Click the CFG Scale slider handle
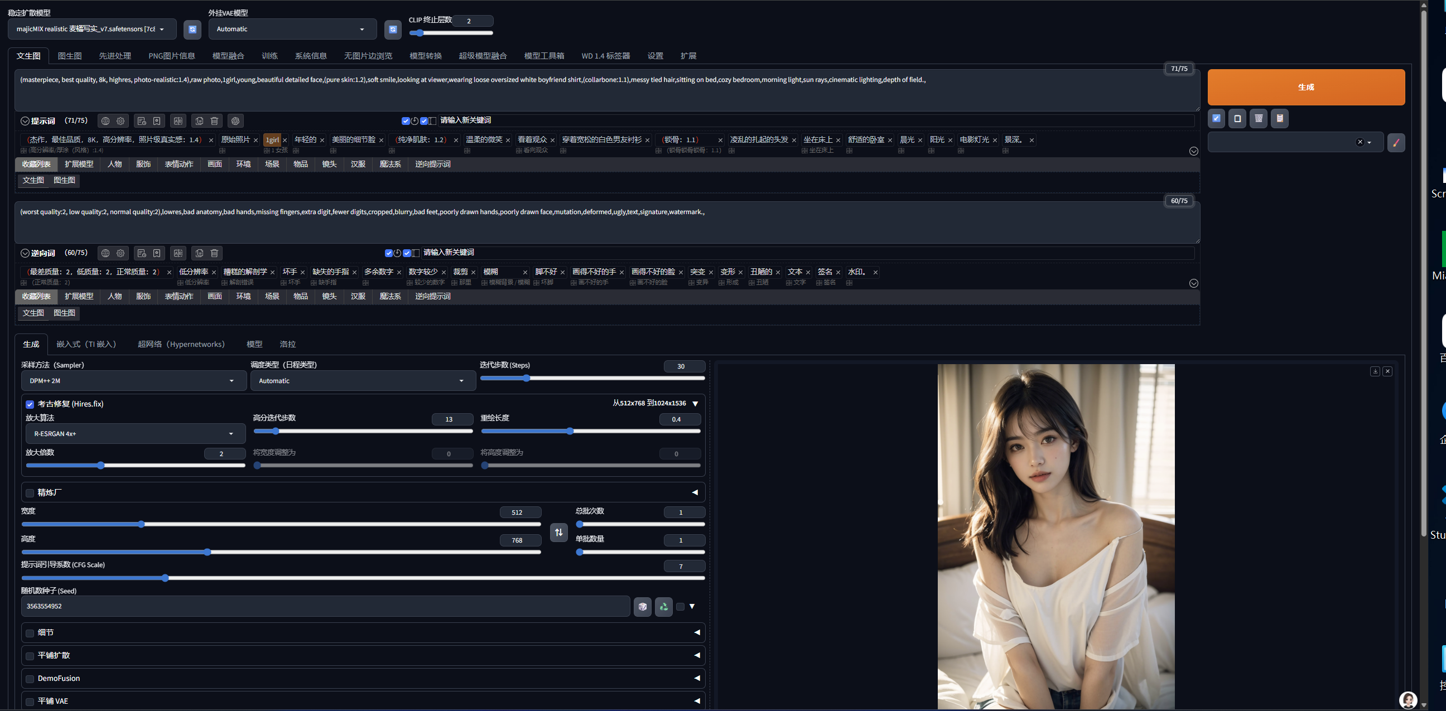1446x711 pixels. (165, 578)
